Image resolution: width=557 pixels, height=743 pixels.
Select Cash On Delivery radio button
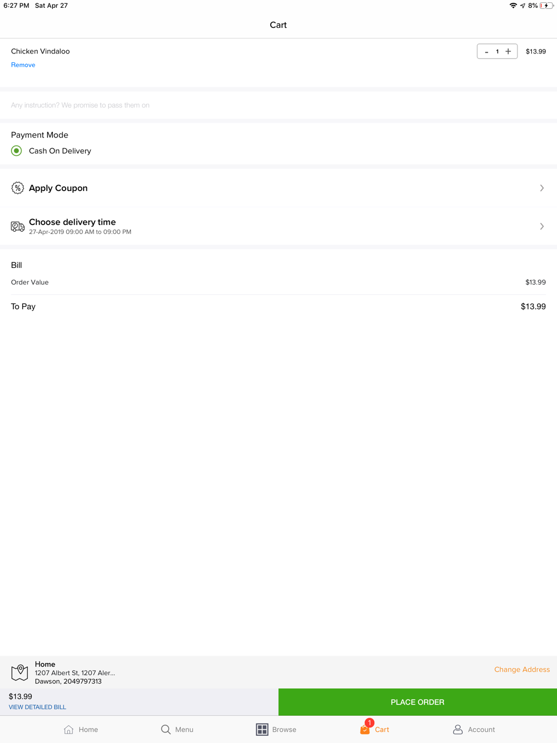[17, 151]
